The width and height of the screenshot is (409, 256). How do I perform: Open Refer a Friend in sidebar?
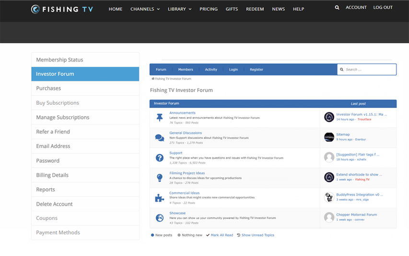point(85,132)
